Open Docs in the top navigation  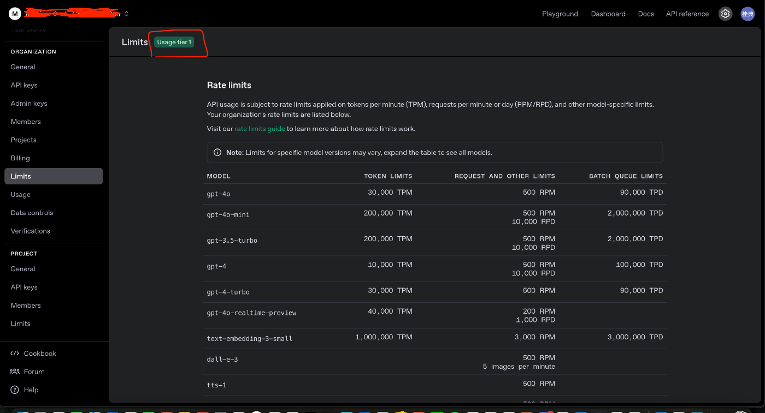click(x=646, y=14)
